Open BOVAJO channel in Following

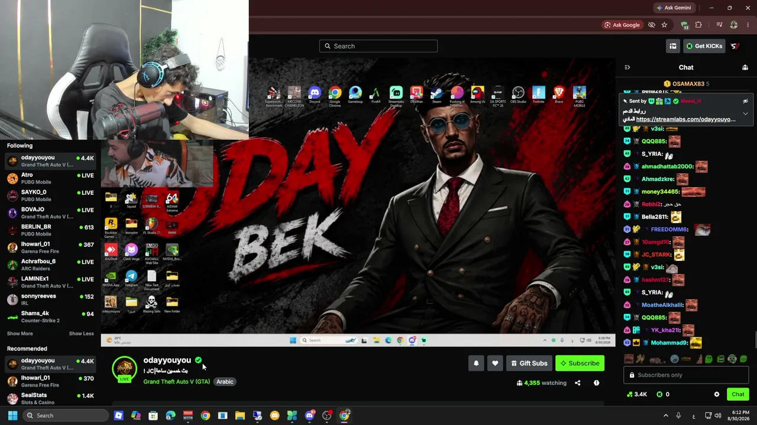50,212
